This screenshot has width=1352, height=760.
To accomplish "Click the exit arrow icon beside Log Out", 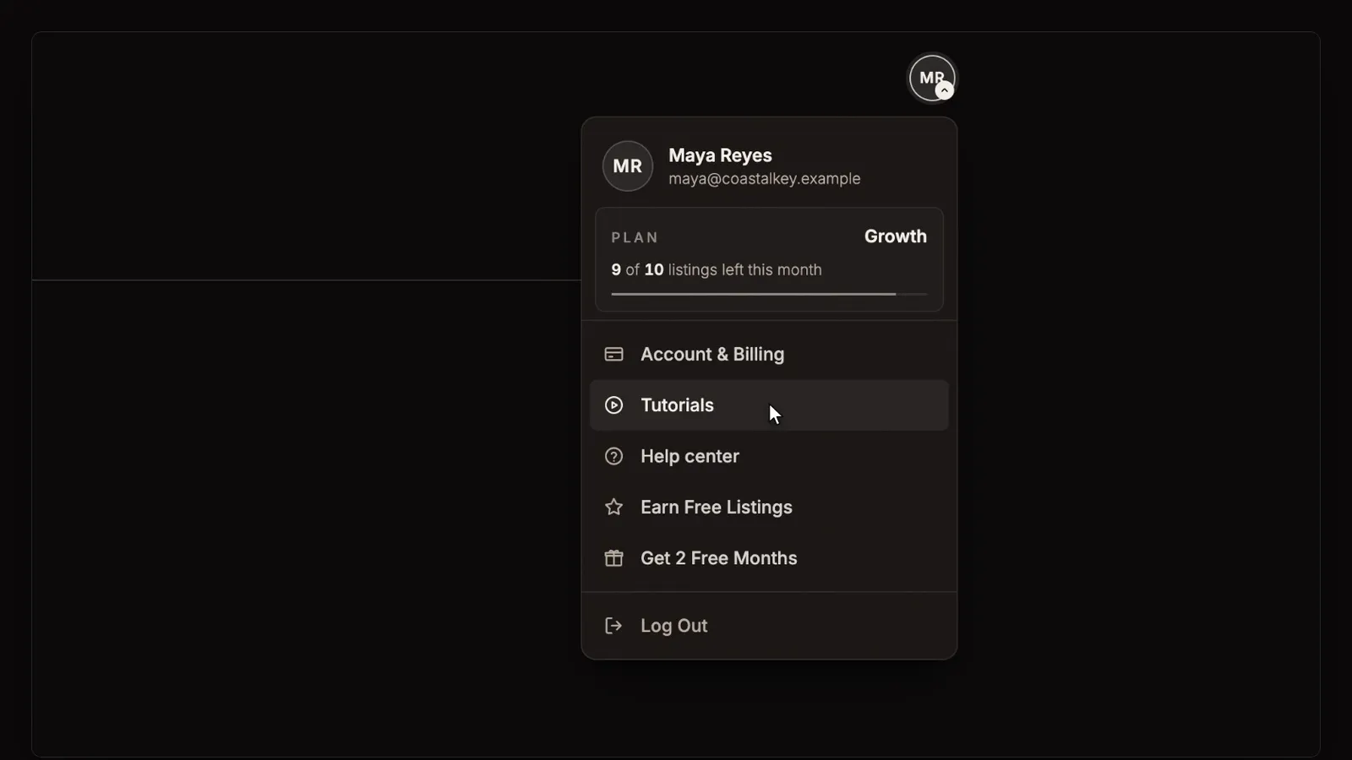I will point(613,626).
